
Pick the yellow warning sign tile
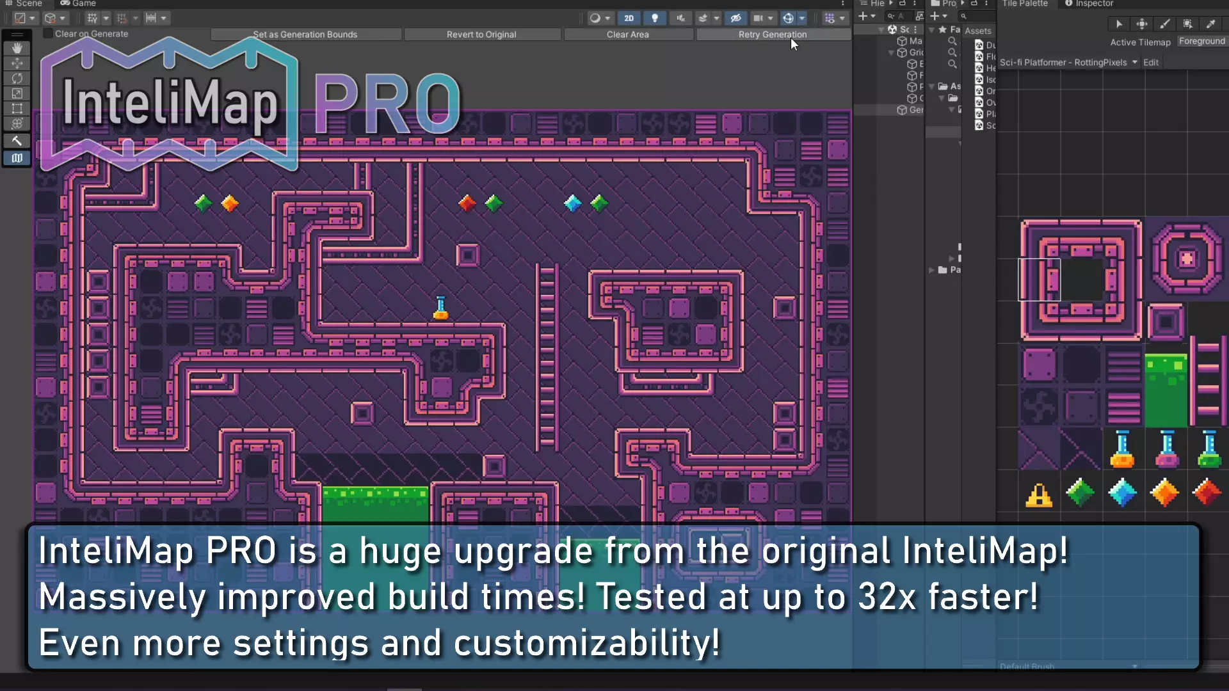click(1039, 495)
